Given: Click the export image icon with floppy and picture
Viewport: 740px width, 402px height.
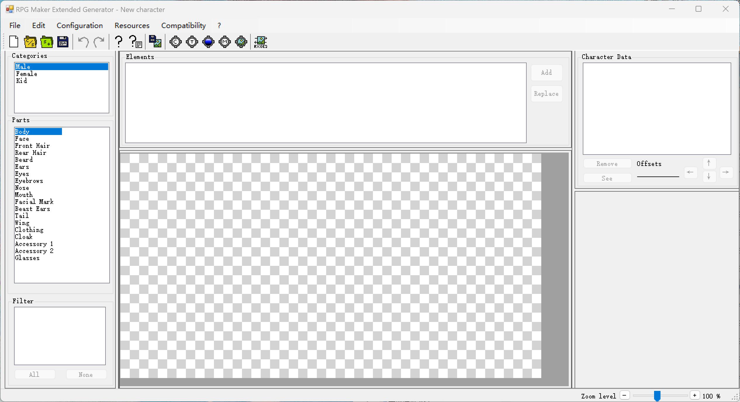Looking at the screenshot, I should tap(155, 41).
